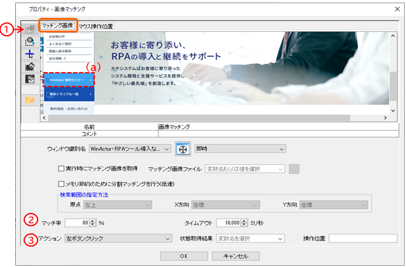Click the タイムアウト milliseconds stepper

[244, 222]
